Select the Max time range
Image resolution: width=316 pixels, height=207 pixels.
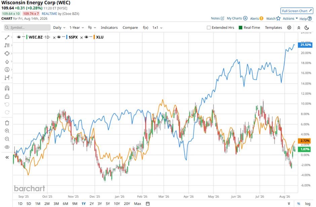click(x=137, y=204)
